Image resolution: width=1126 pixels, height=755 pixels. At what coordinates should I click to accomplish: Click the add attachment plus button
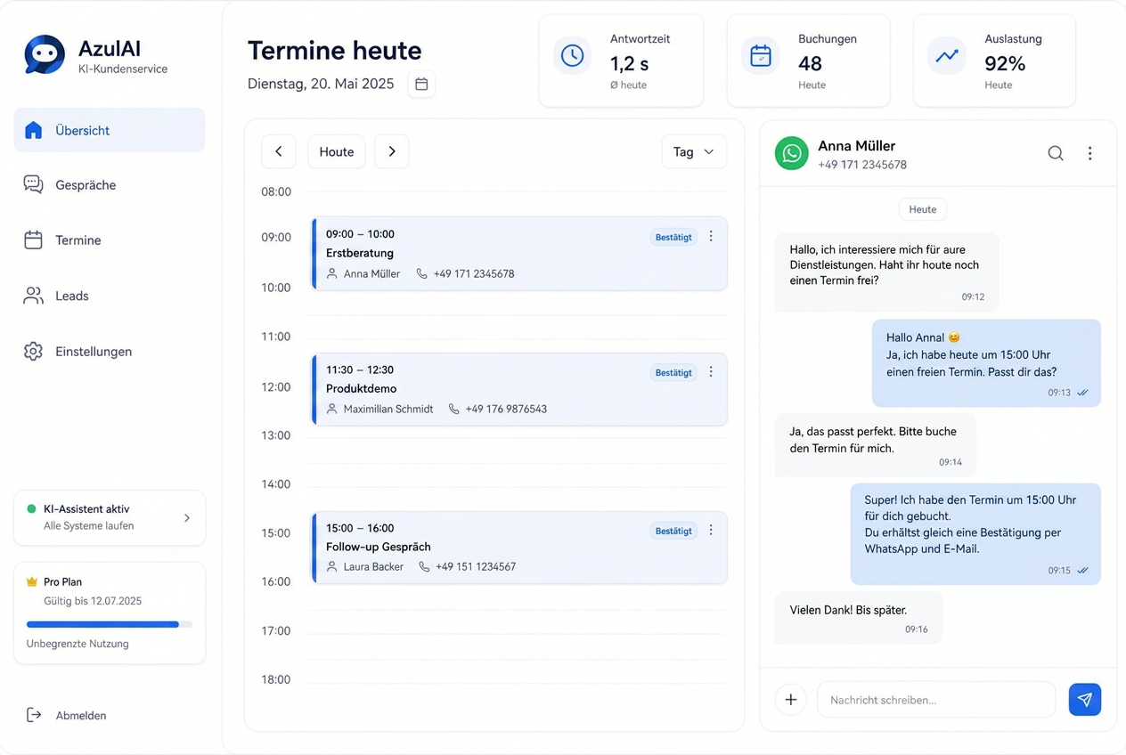click(791, 700)
